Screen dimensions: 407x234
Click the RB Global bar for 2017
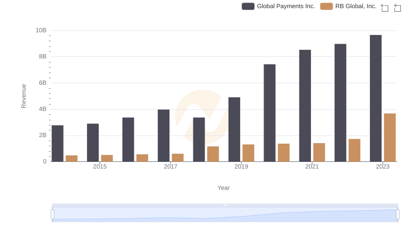(178, 158)
